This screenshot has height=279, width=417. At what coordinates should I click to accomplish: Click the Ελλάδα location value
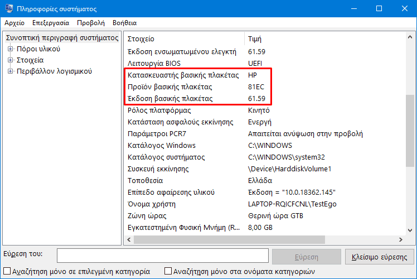pos(260,180)
